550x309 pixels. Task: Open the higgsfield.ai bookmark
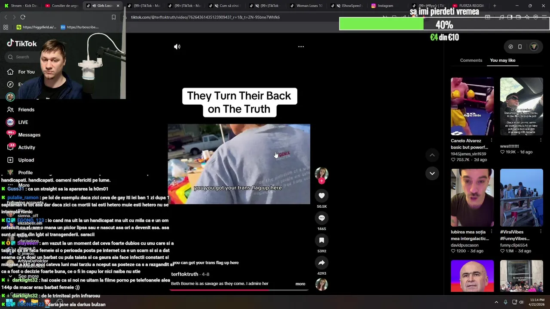point(36,27)
